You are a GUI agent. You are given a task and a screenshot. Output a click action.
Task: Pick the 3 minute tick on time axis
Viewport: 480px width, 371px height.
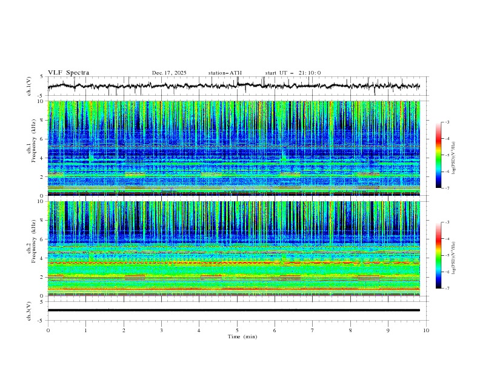pos(162,330)
